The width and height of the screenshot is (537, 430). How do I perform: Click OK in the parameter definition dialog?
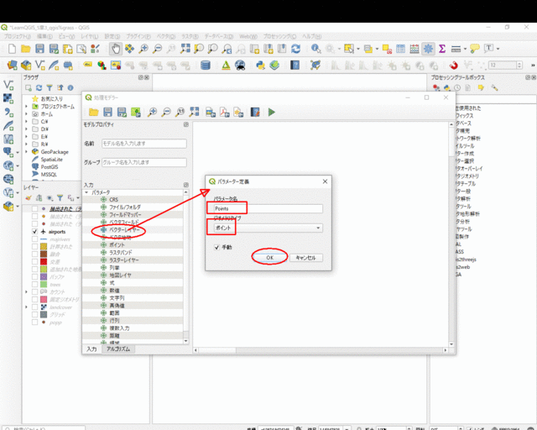pyautogui.click(x=269, y=258)
